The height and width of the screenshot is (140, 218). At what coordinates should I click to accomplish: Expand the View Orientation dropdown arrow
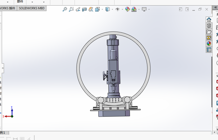102,10
